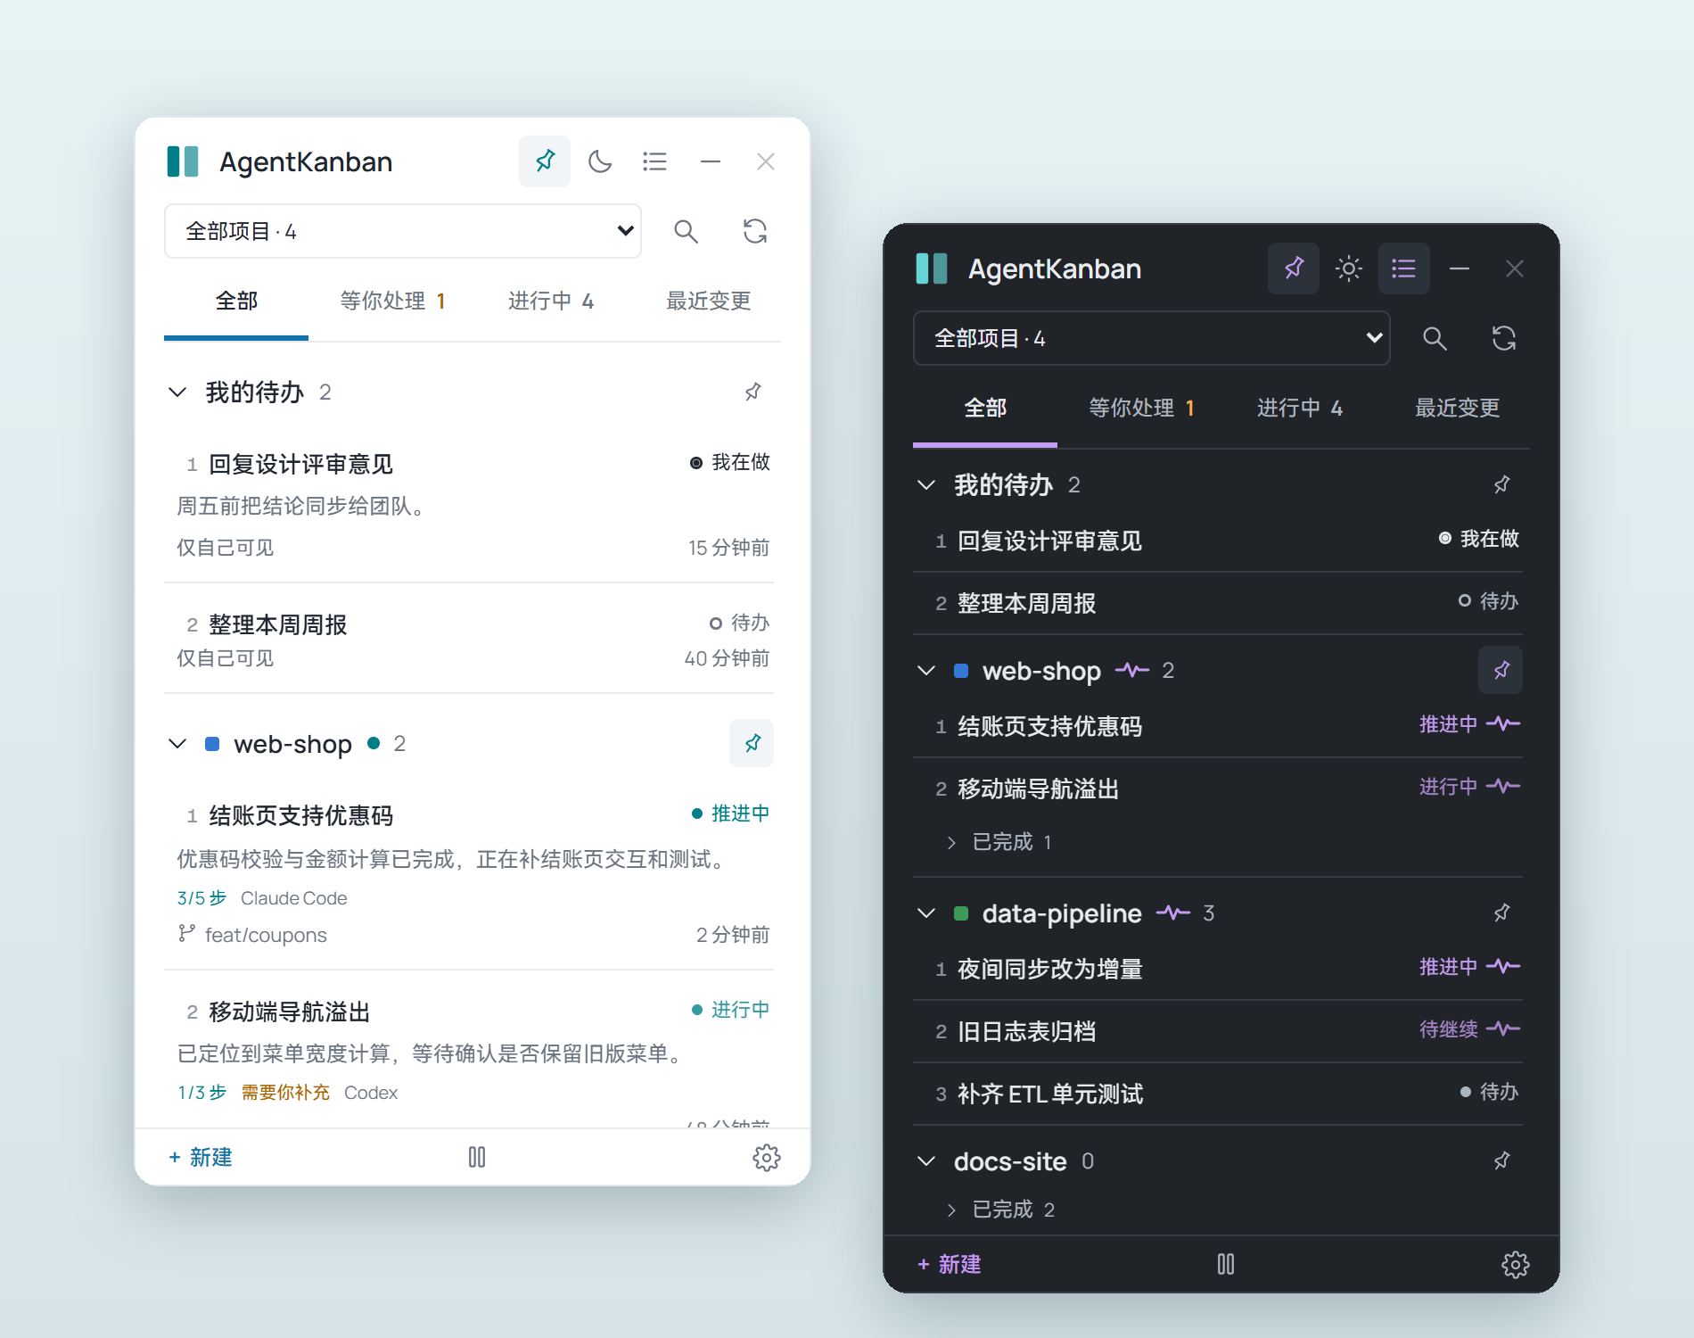Open the 全部项目 · 4 dropdown in light window
The width and height of the screenshot is (1694, 1338).
tap(403, 231)
